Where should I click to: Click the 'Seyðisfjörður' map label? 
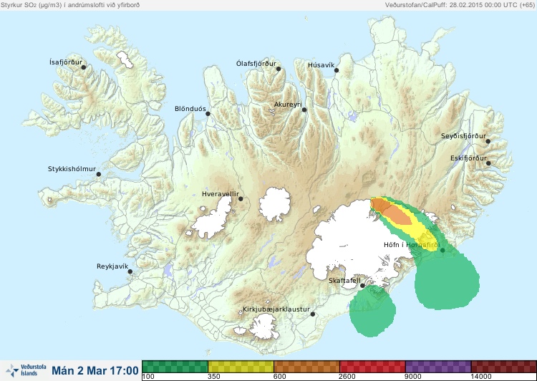tap(463, 136)
